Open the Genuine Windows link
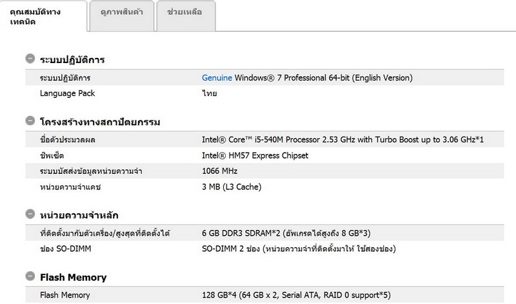This screenshot has width=516, height=304. click(217, 78)
